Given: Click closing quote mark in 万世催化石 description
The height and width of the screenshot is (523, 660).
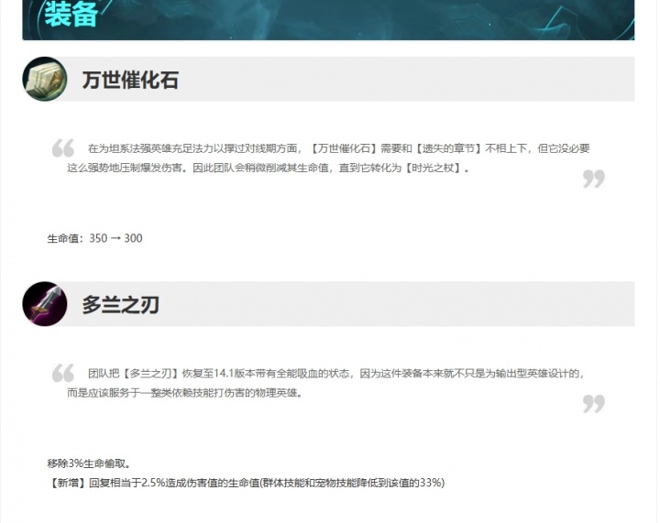Looking at the screenshot, I should 593,179.
